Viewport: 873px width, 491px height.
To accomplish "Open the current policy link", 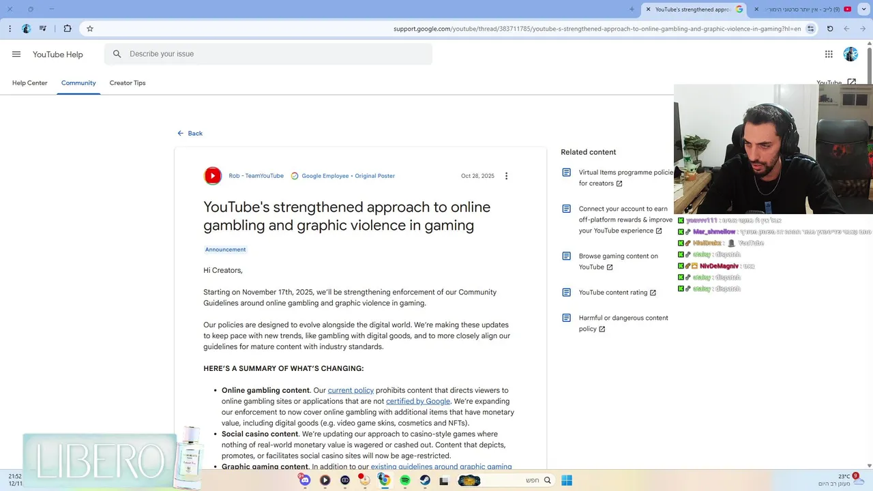I will point(351,390).
